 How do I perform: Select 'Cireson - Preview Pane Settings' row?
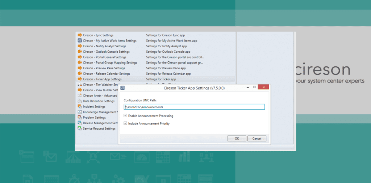pyautogui.click(x=155, y=68)
